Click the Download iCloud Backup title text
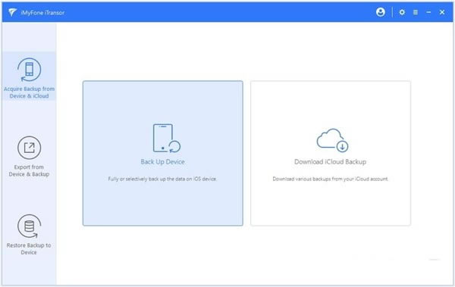455x287 pixels. [330, 162]
